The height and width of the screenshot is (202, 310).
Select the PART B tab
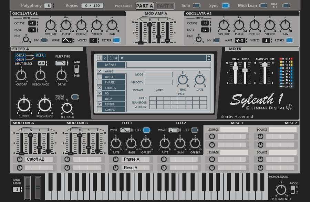coord(165,6)
